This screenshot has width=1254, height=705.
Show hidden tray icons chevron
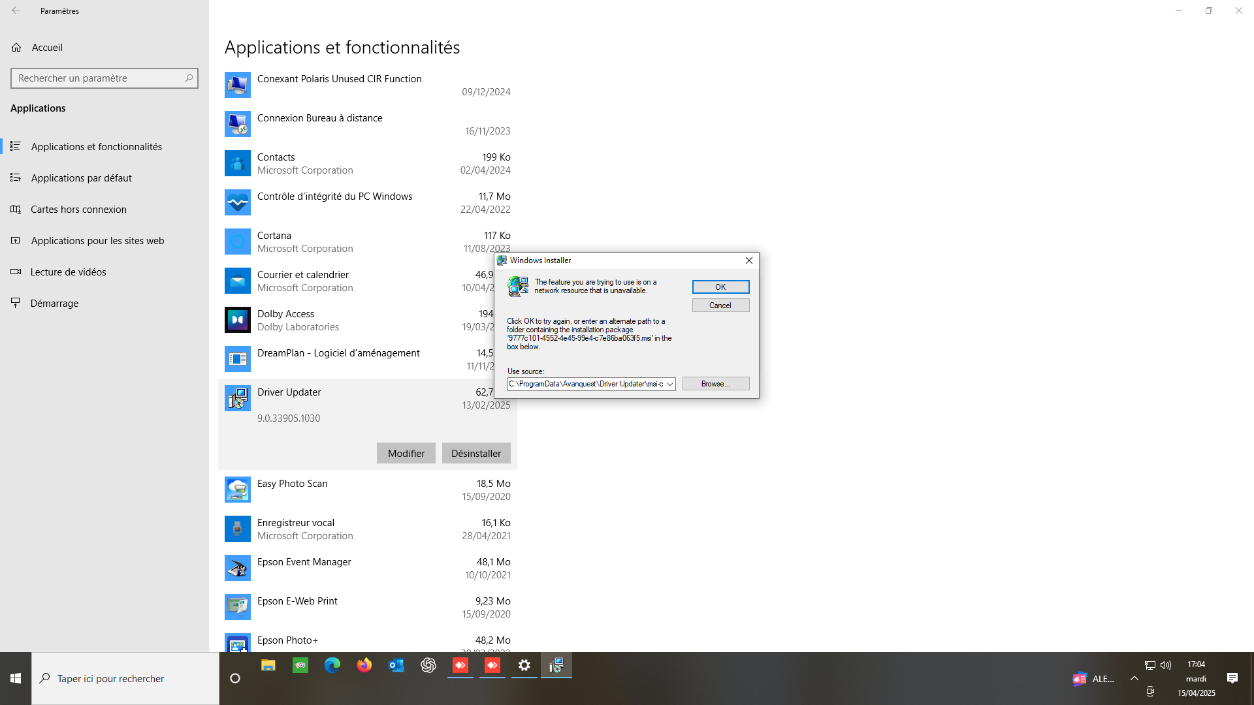click(1134, 679)
